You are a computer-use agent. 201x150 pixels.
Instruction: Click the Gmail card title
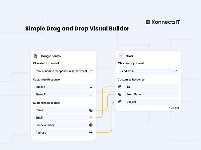[x=130, y=56]
